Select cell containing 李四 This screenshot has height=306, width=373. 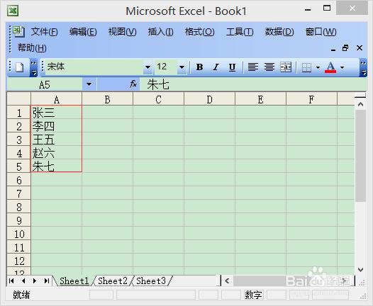[x=57, y=125]
